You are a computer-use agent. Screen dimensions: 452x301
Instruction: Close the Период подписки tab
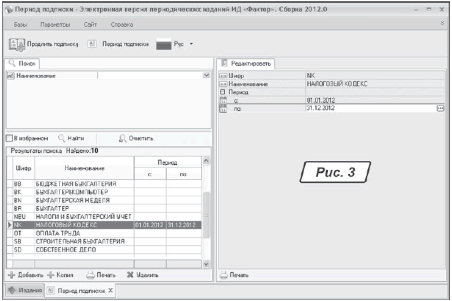[x=111, y=290]
